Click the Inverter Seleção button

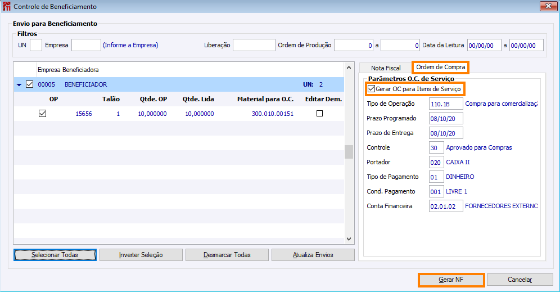click(x=141, y=255)
